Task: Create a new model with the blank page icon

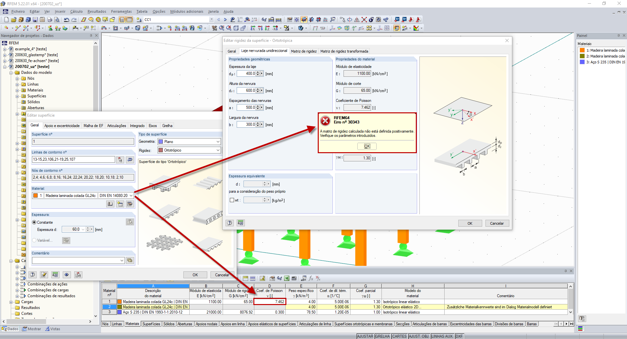Action: 6,20
